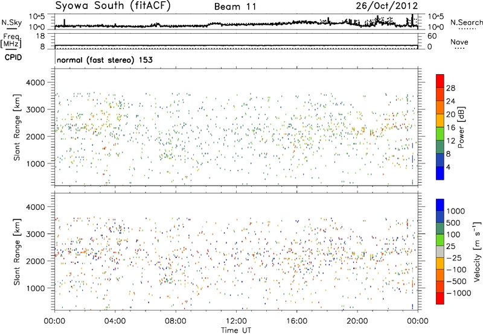
Task: Click the '18' frequency tick label
Action: (40, 36)
